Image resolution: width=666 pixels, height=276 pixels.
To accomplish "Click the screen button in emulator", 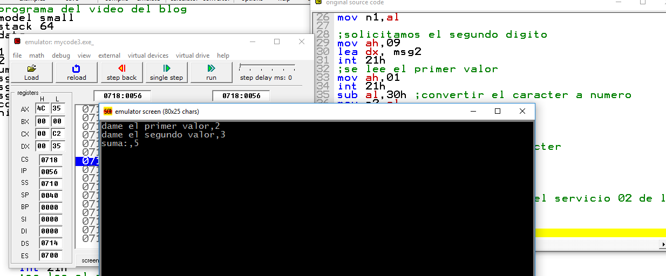I will click(87, 260).
